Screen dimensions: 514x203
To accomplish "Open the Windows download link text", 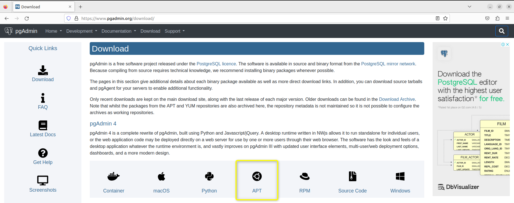I will pos(400,191).
